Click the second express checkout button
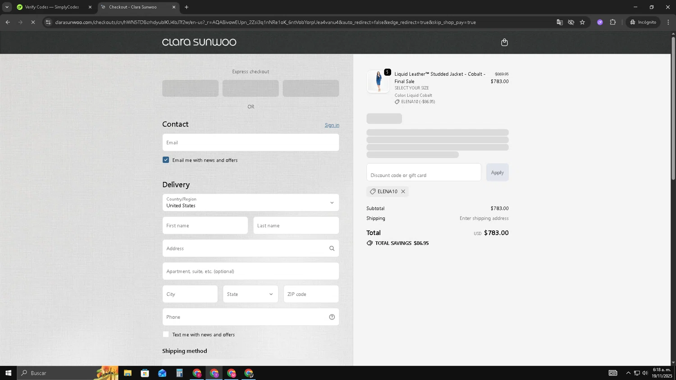 (251, 88)
